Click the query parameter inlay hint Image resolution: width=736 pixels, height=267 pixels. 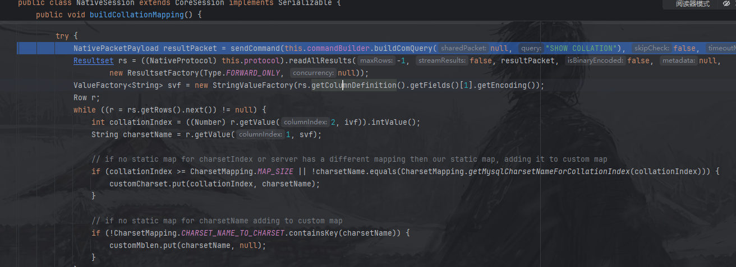point(530,48)
